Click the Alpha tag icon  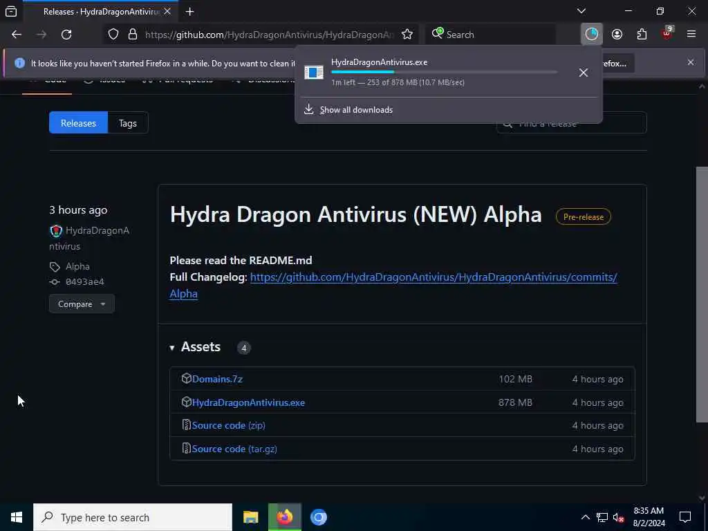tap(55, 267)
